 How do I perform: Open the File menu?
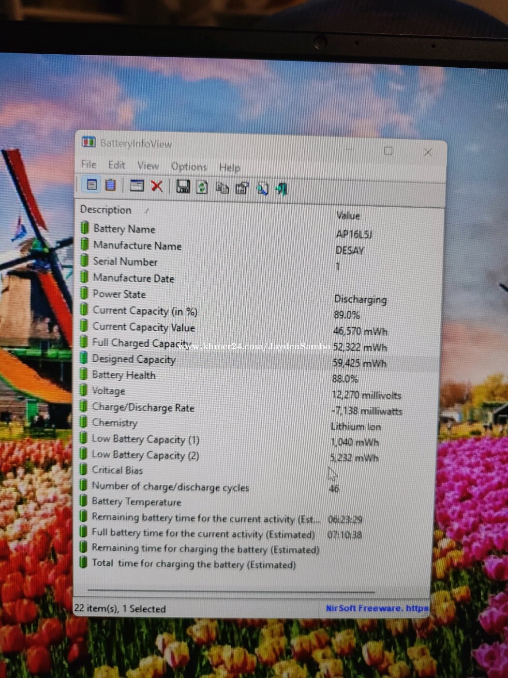click(89, 165)
